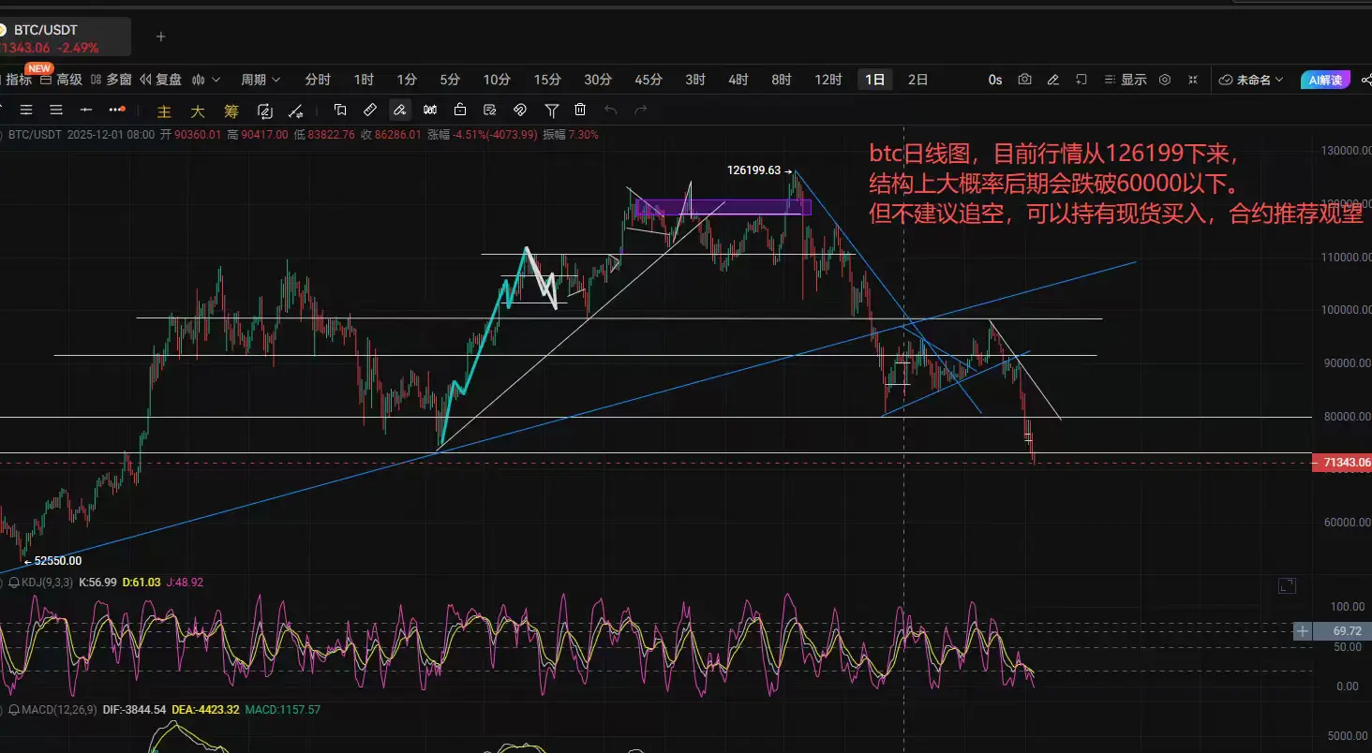This screenshot has width=1372, height=753.
Task: Open the 多窗 multi-window layout
Action: (x=110, y=80)
